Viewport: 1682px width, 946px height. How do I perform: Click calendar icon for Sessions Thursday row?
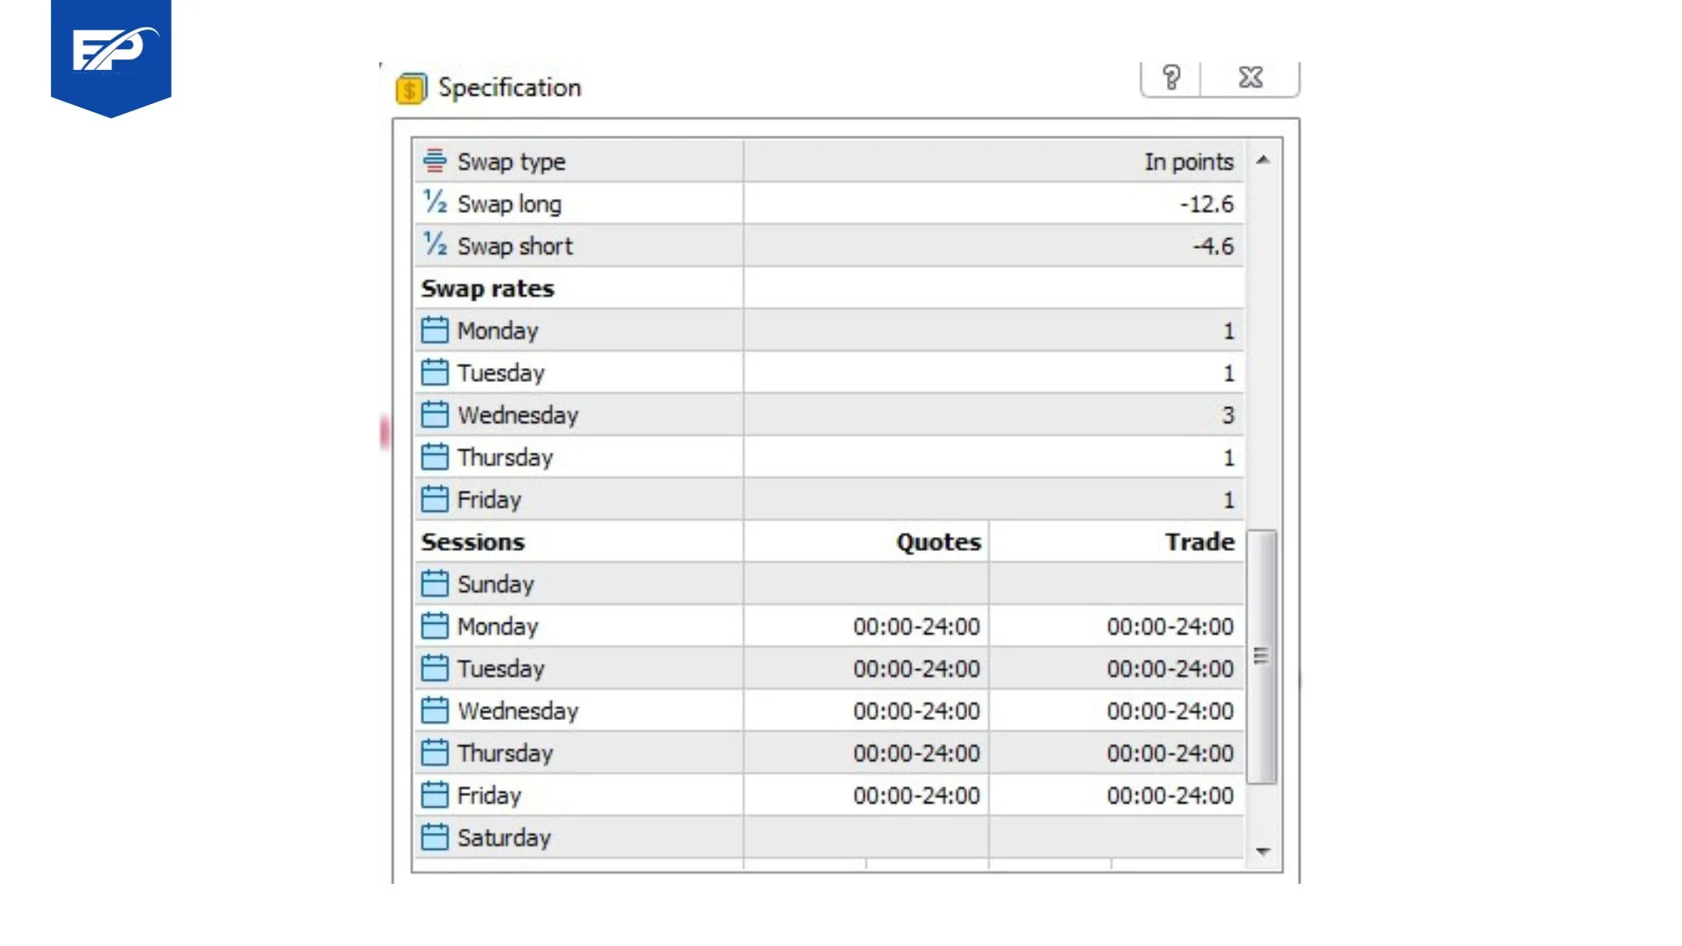tap(435, 752)
